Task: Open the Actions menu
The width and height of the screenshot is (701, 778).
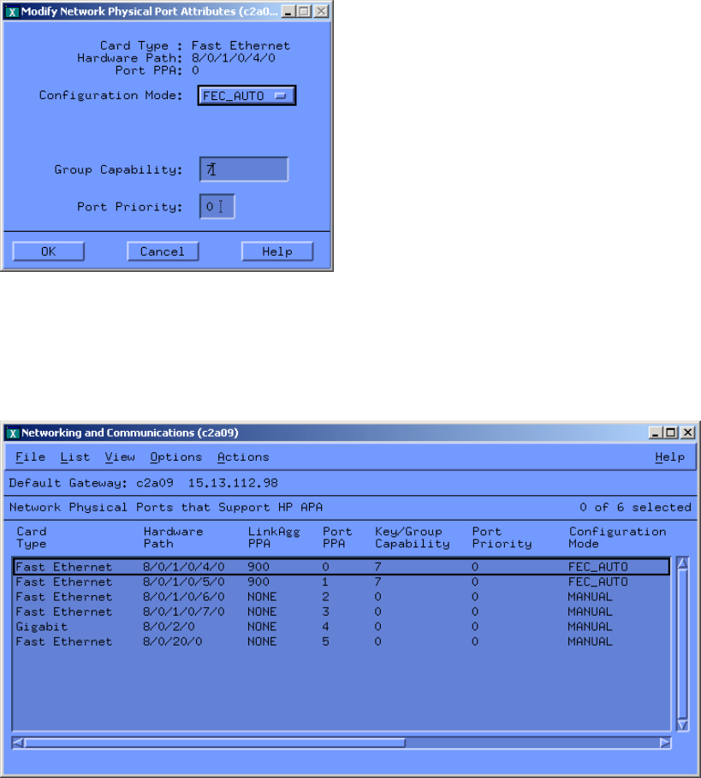Action: 243,457
